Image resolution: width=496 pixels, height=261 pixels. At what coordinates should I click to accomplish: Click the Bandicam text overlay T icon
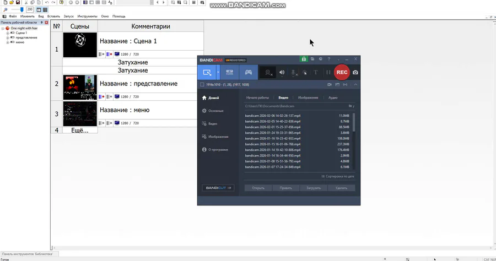(x=315, y=72)
